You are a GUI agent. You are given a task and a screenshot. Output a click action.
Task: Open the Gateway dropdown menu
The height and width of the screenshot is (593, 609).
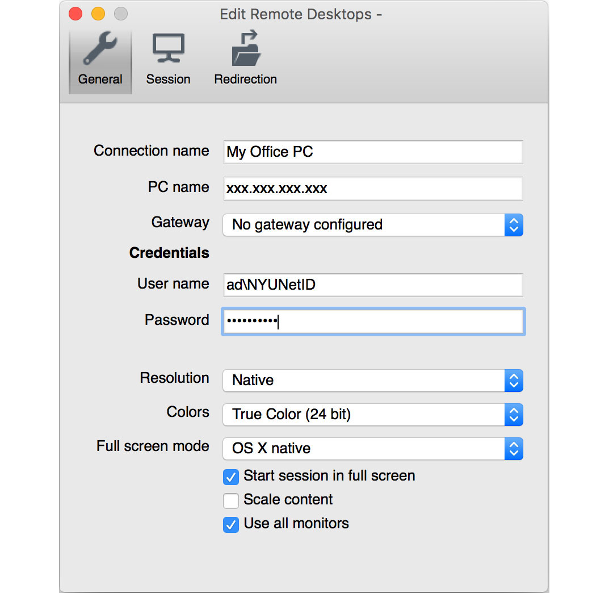pyautogui.click(x=372, y=225)
